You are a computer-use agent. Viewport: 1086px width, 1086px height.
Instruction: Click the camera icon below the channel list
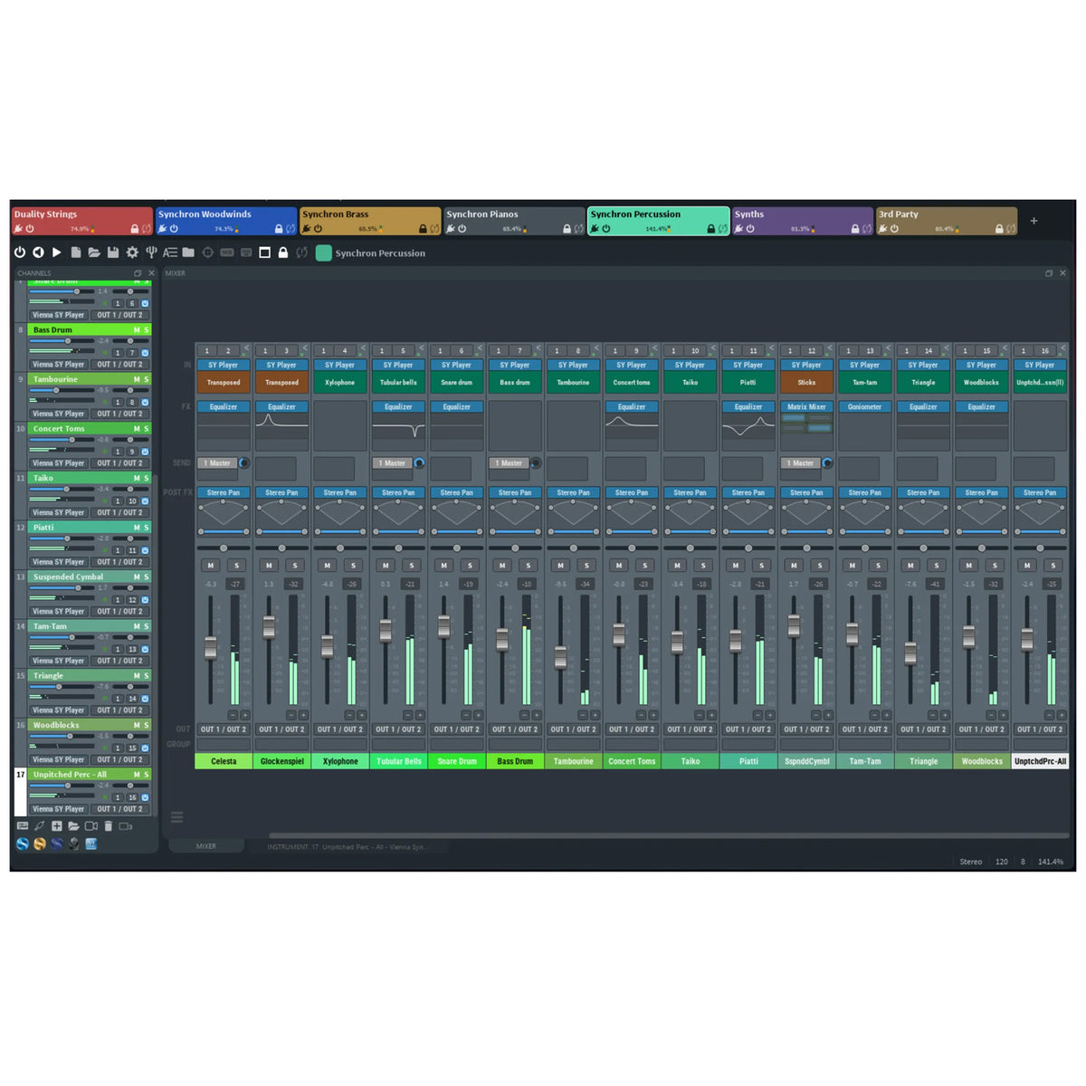coord(90,826)
